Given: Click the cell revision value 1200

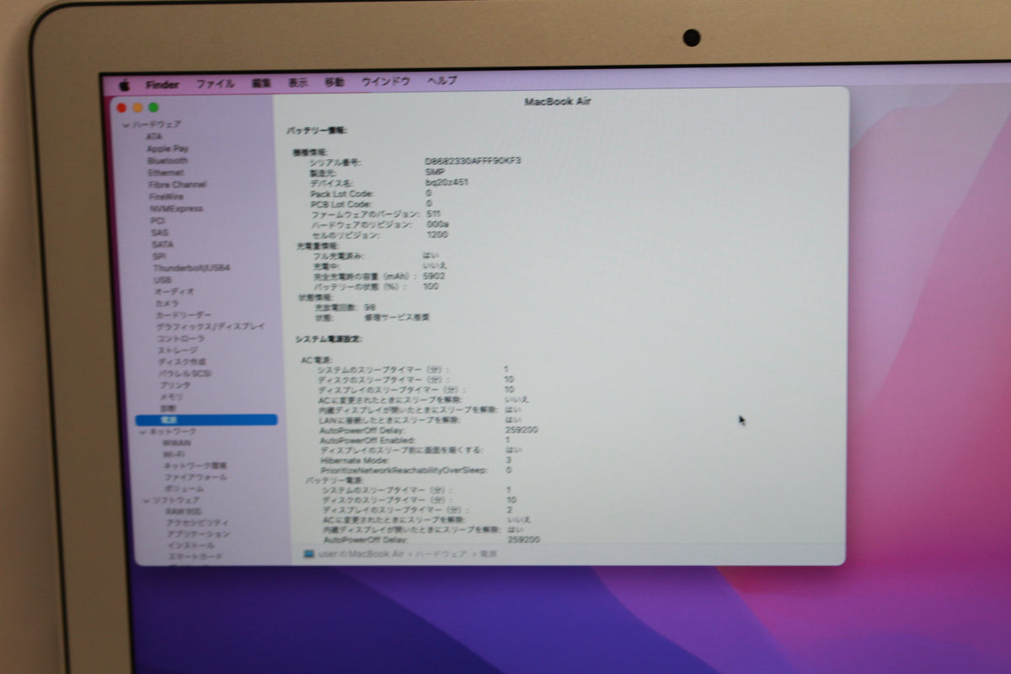Looking at the screenshot, I should pos(438,235).
